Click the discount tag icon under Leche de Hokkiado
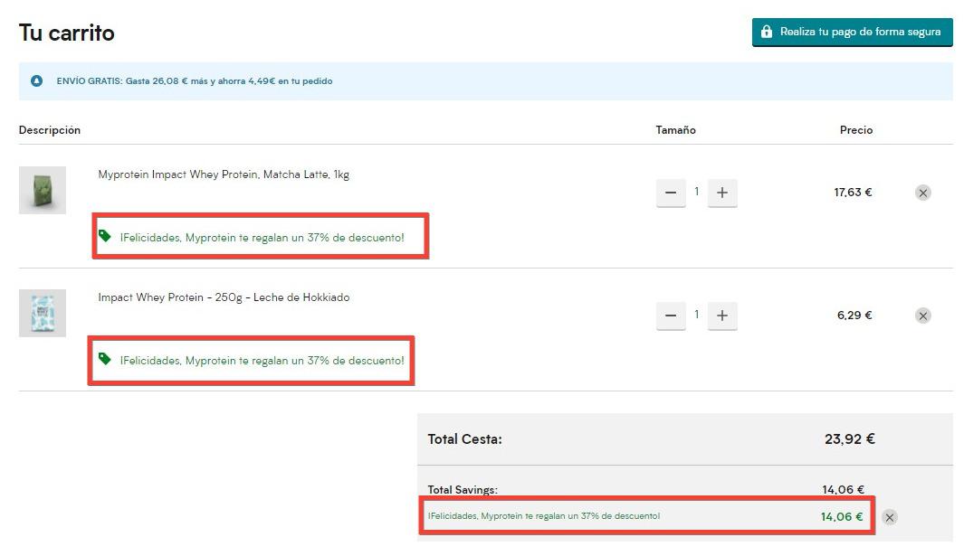 tap(105, 359)
